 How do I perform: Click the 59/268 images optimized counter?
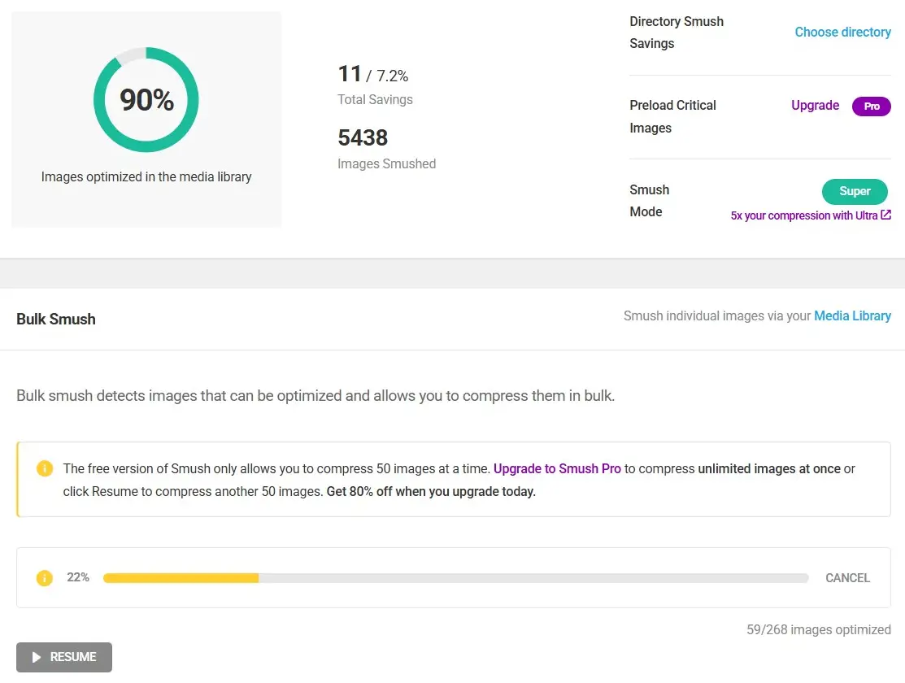click(818, 630)
